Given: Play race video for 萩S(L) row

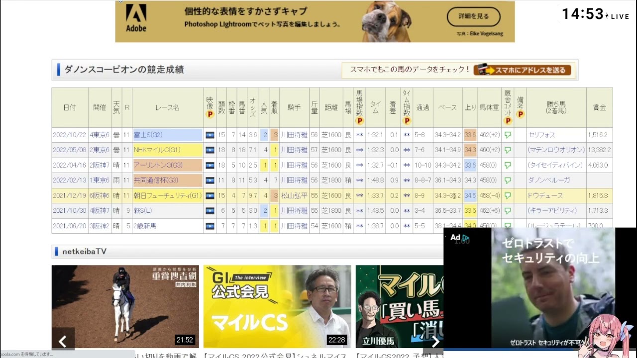Looking at the screenshot, I should click(210, 210).
